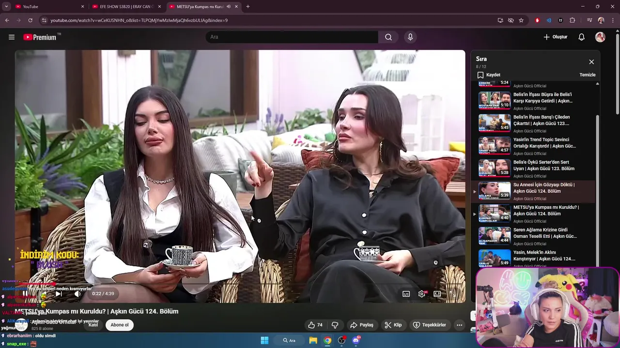Image resolution: width=620 pixels, height=348 pixels.
Task: Open more actions three-dot menu under video
Action: tap(459, 325)
